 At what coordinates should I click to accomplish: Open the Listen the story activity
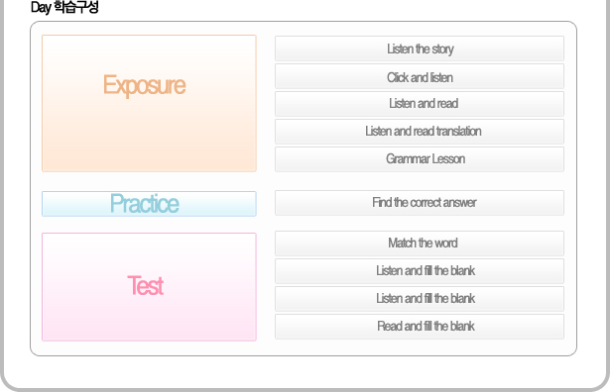click(420, 49)
